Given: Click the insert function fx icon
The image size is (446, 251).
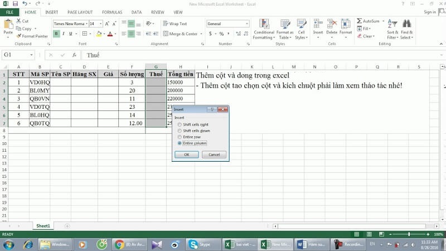Looking at the screenshot, I should pos(74,55).
